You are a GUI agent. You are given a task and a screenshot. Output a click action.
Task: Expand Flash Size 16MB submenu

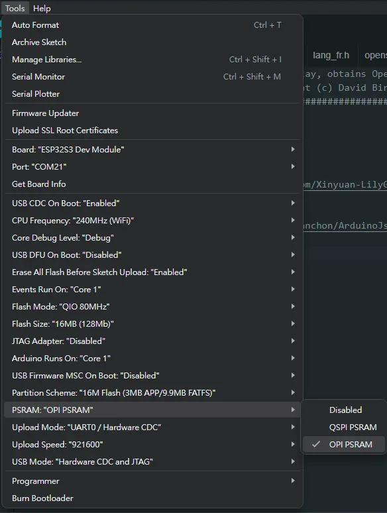tap(152, 324)
